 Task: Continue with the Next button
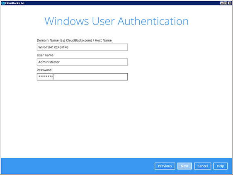(184, 166)
